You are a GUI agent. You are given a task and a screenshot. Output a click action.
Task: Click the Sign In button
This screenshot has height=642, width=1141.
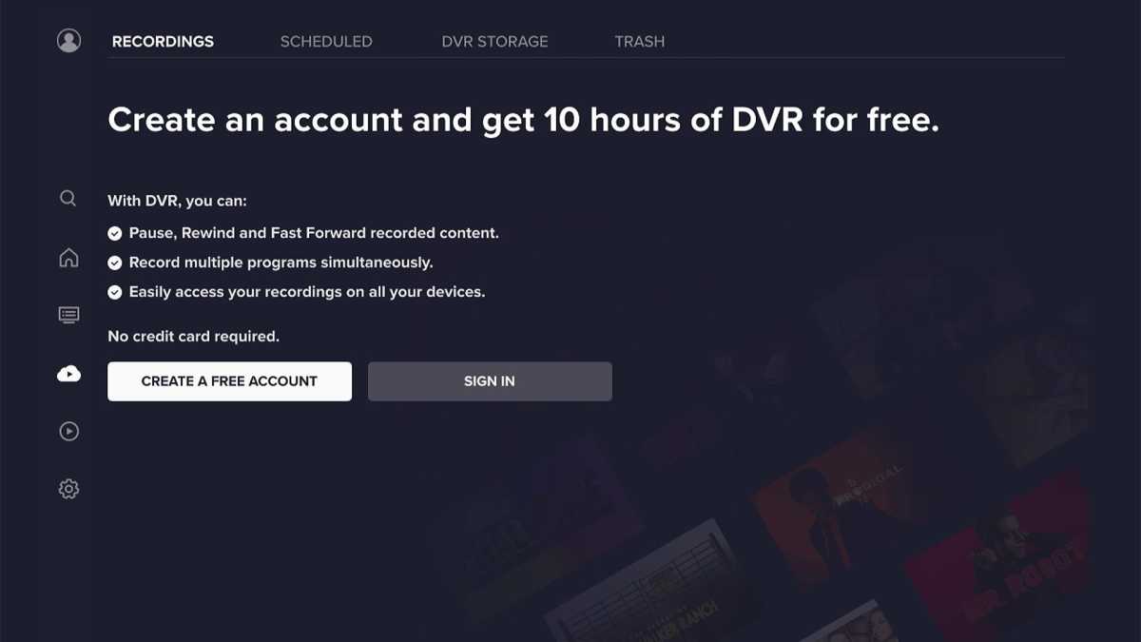[490, 381]
